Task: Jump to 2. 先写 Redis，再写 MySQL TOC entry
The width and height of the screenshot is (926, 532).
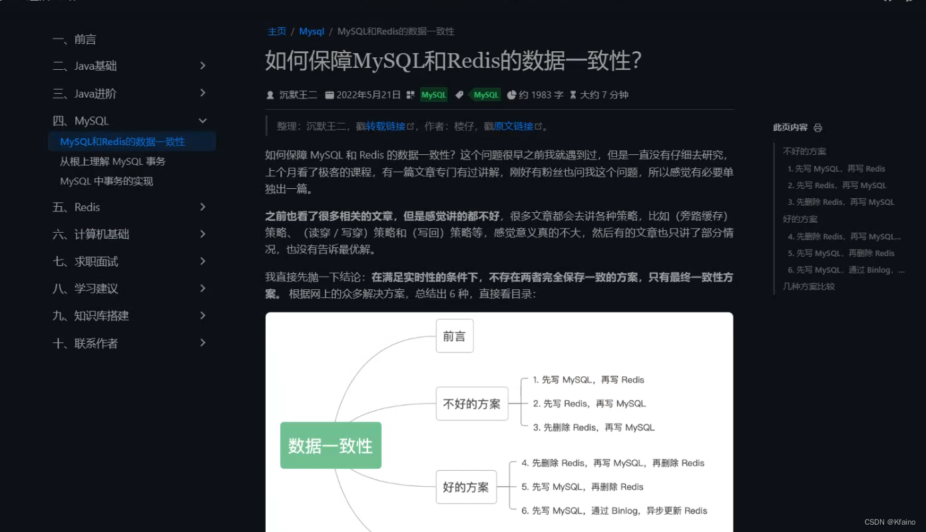Action: point(837,186)
